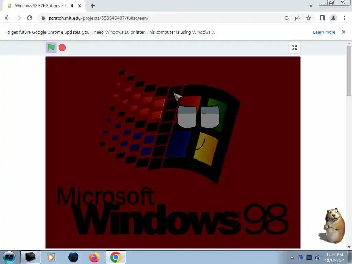Viewport: 352px width, 264px height.
Task: Click the green flag to start project
Action: (x=51, y=47)
